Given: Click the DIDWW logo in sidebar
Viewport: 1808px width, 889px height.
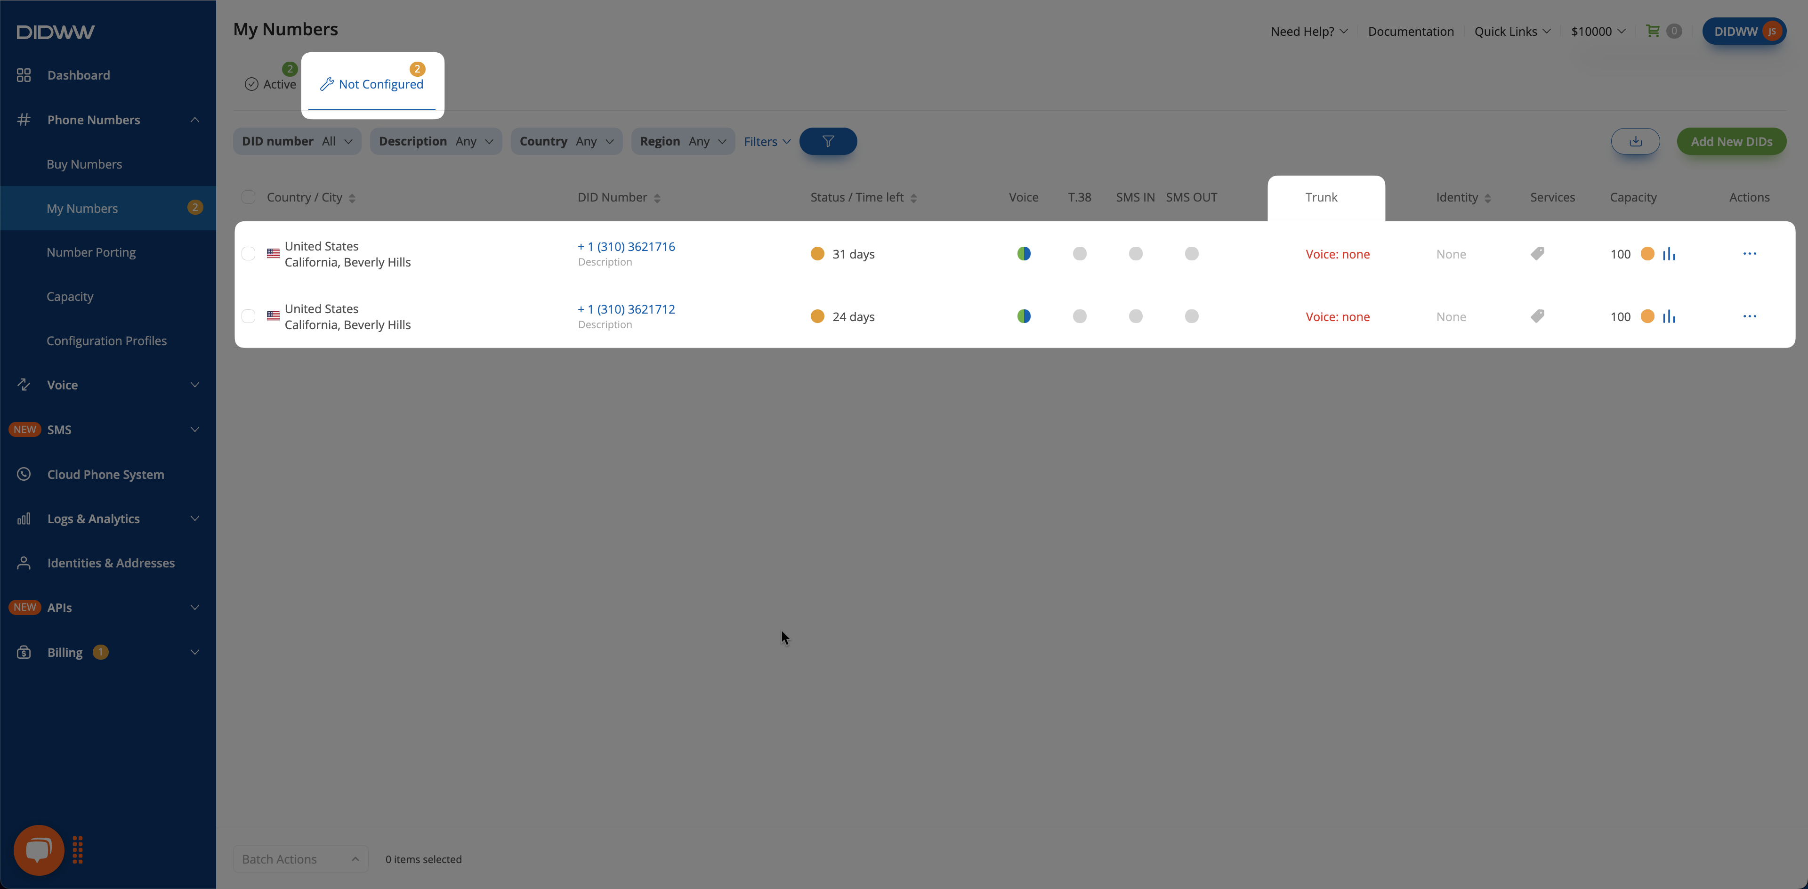Looking at the screenshot, I should [56, 32].
